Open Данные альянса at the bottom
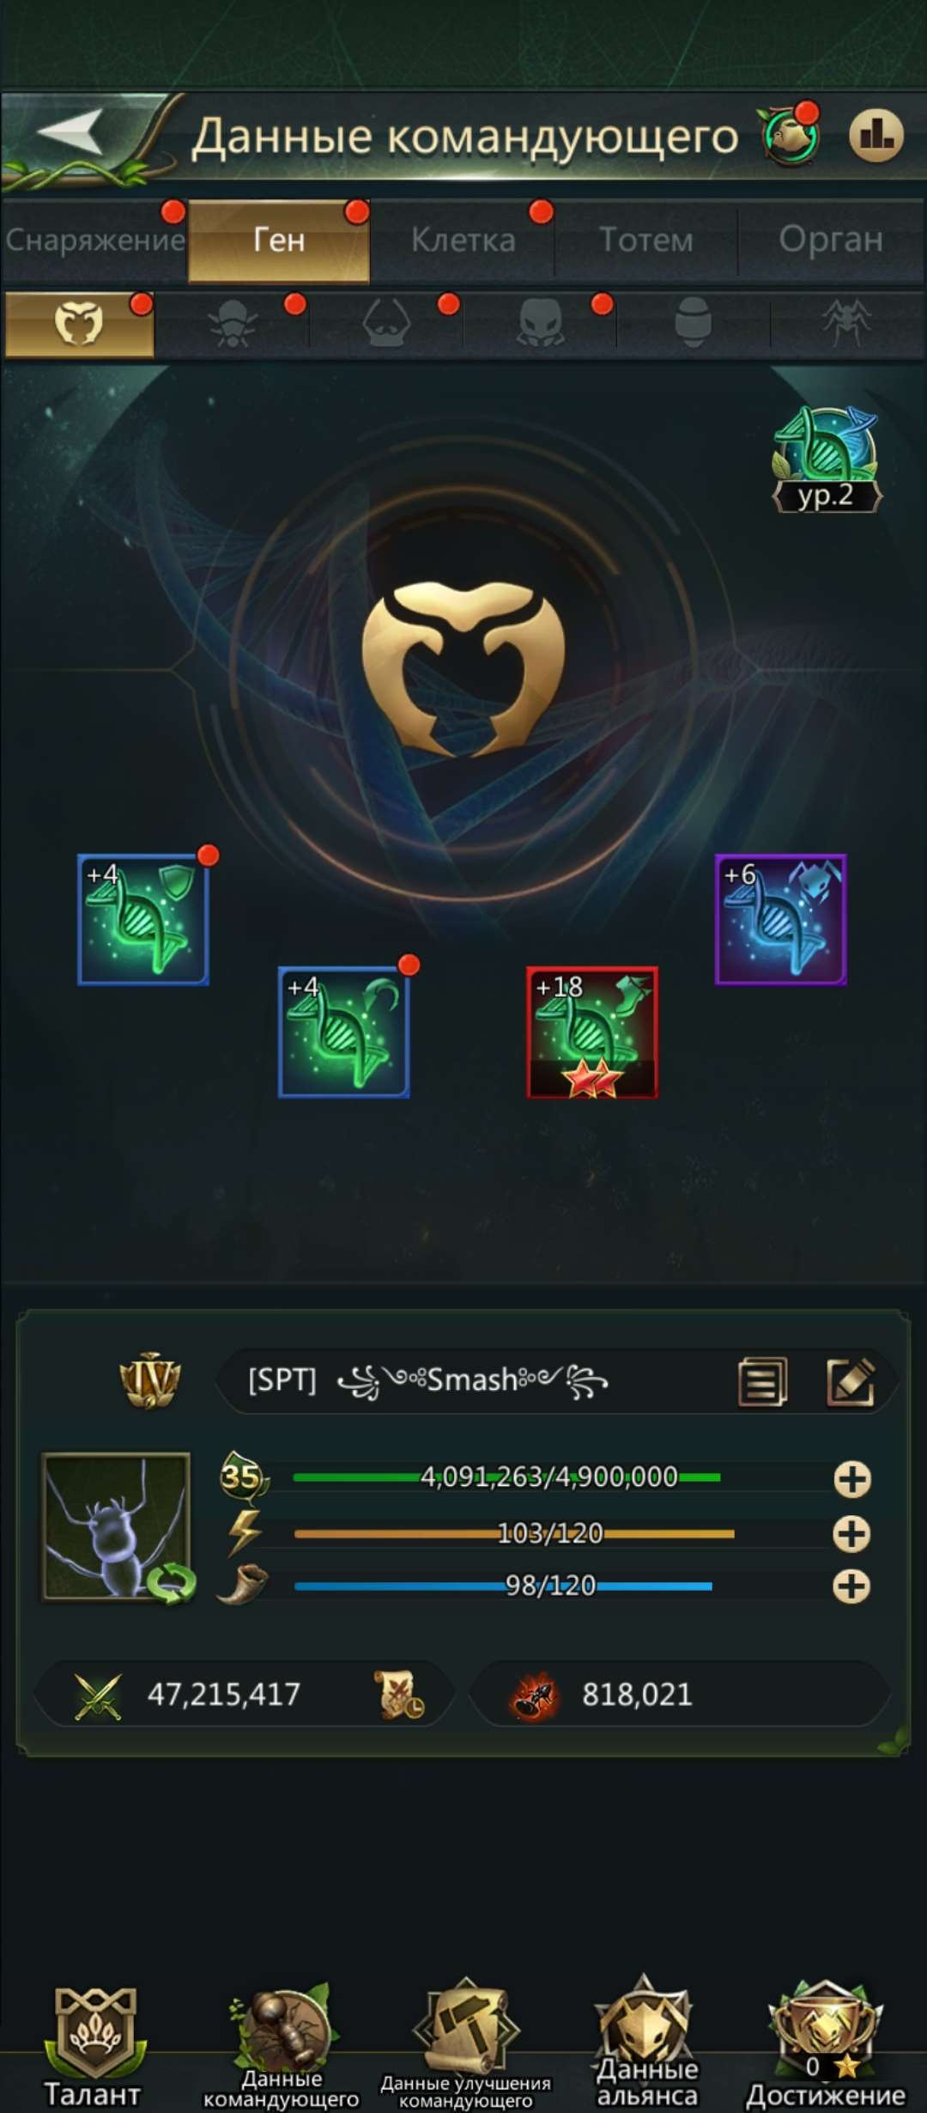 [647, 2044]
